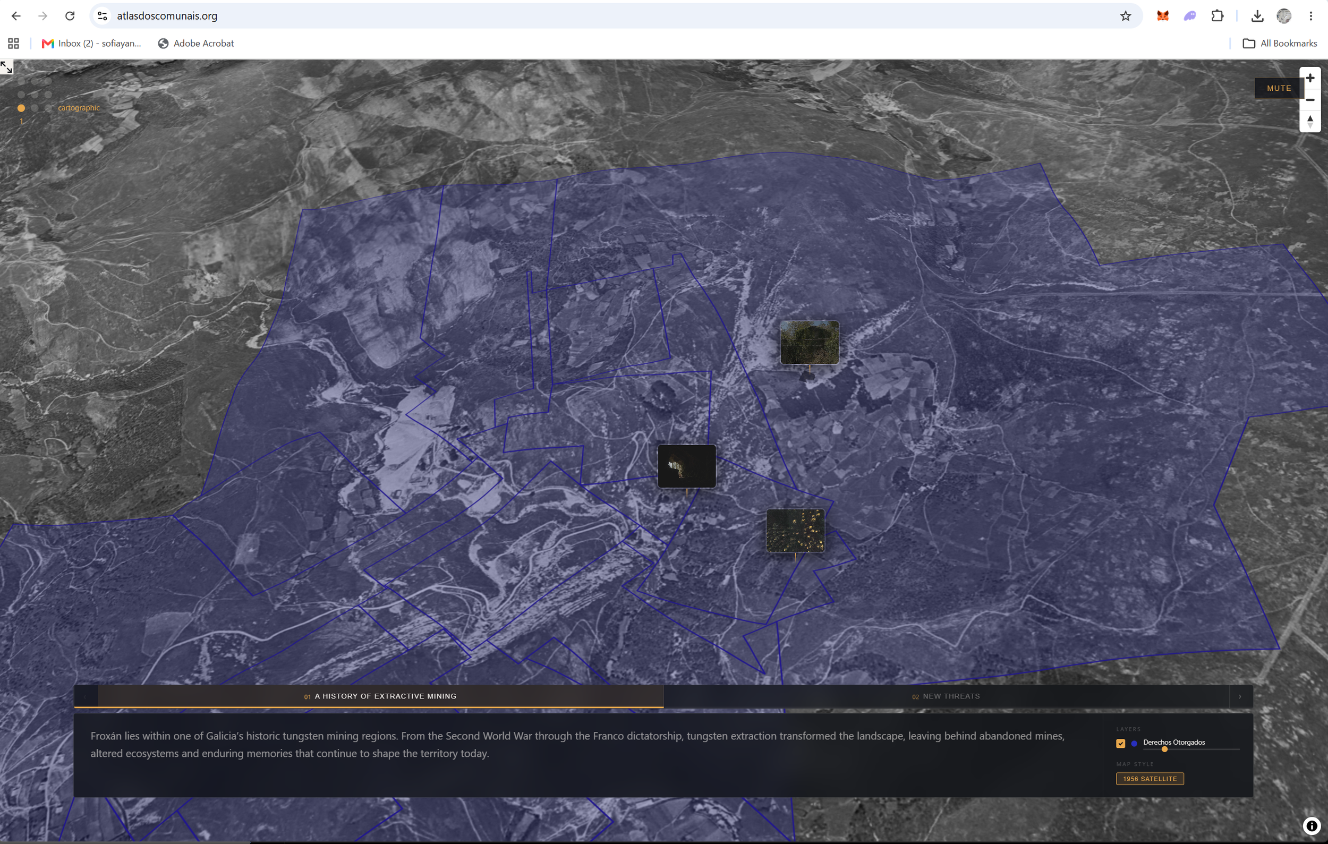This screenshot has height=844, width=1328.
Task: Open the MetaMask fox extension
Action: click(1163, 16)
